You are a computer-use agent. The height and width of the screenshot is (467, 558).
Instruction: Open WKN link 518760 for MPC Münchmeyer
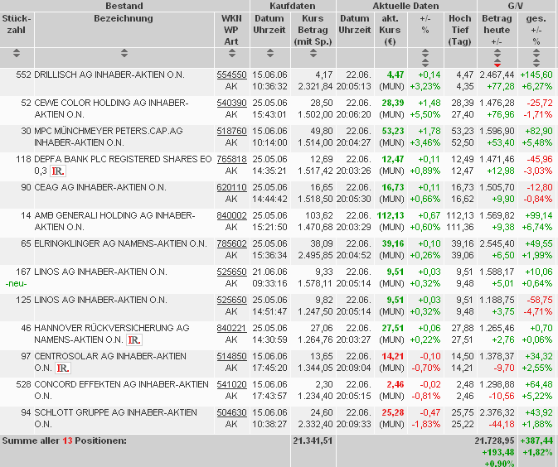coord(231,131)
